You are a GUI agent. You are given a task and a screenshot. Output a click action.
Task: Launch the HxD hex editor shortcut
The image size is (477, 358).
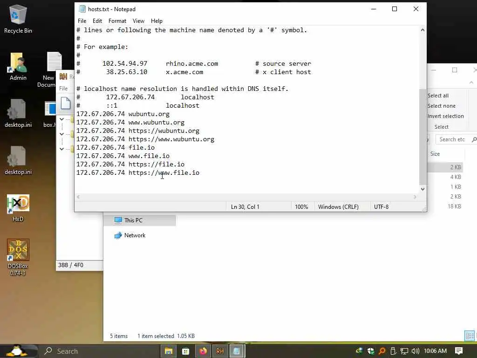[18, 207]
